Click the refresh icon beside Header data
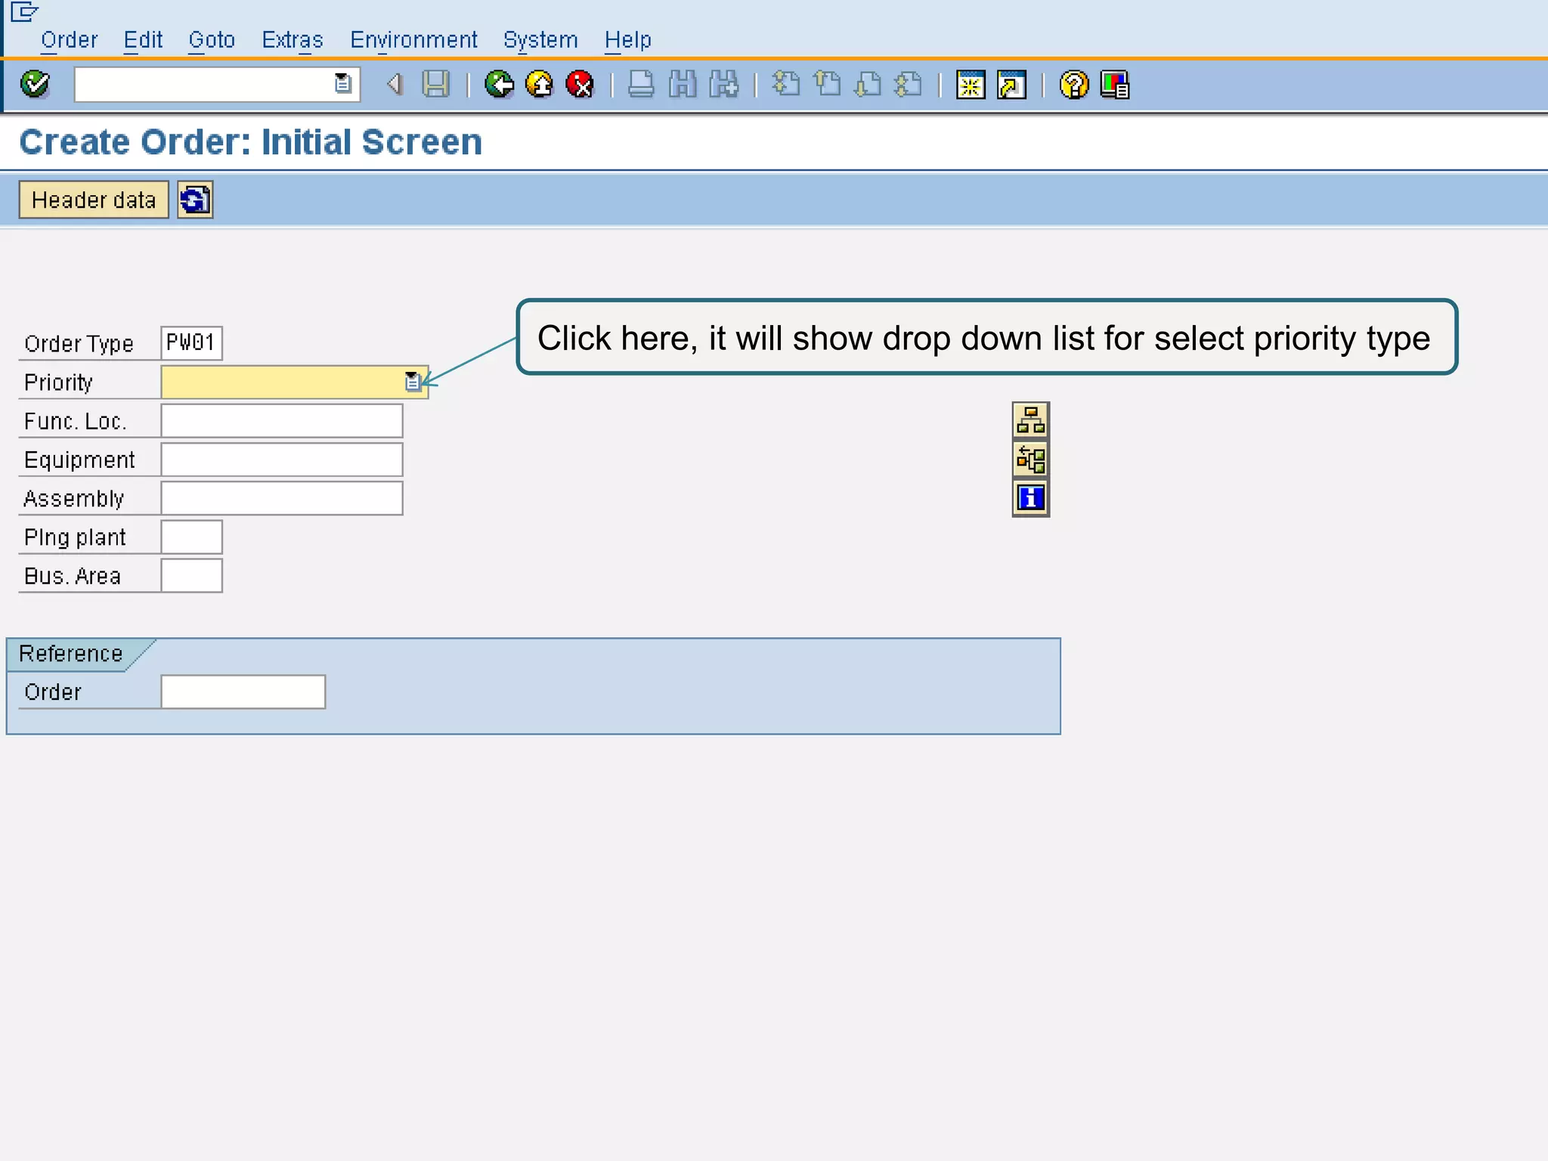This screenshot has width=1548, height=1161. [195, 200]
